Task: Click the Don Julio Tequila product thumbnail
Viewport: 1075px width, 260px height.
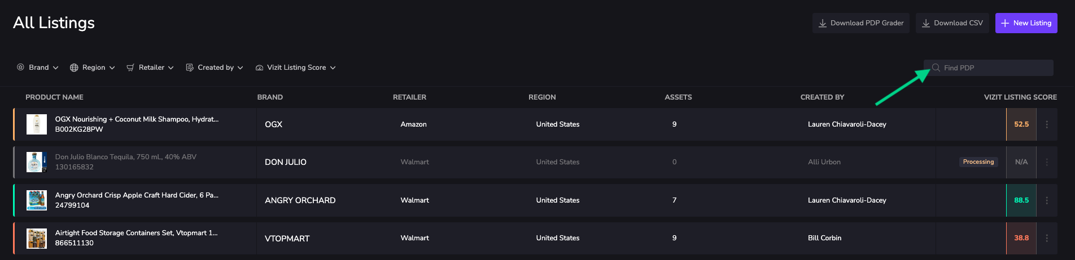Action: [x=37, y=162]
